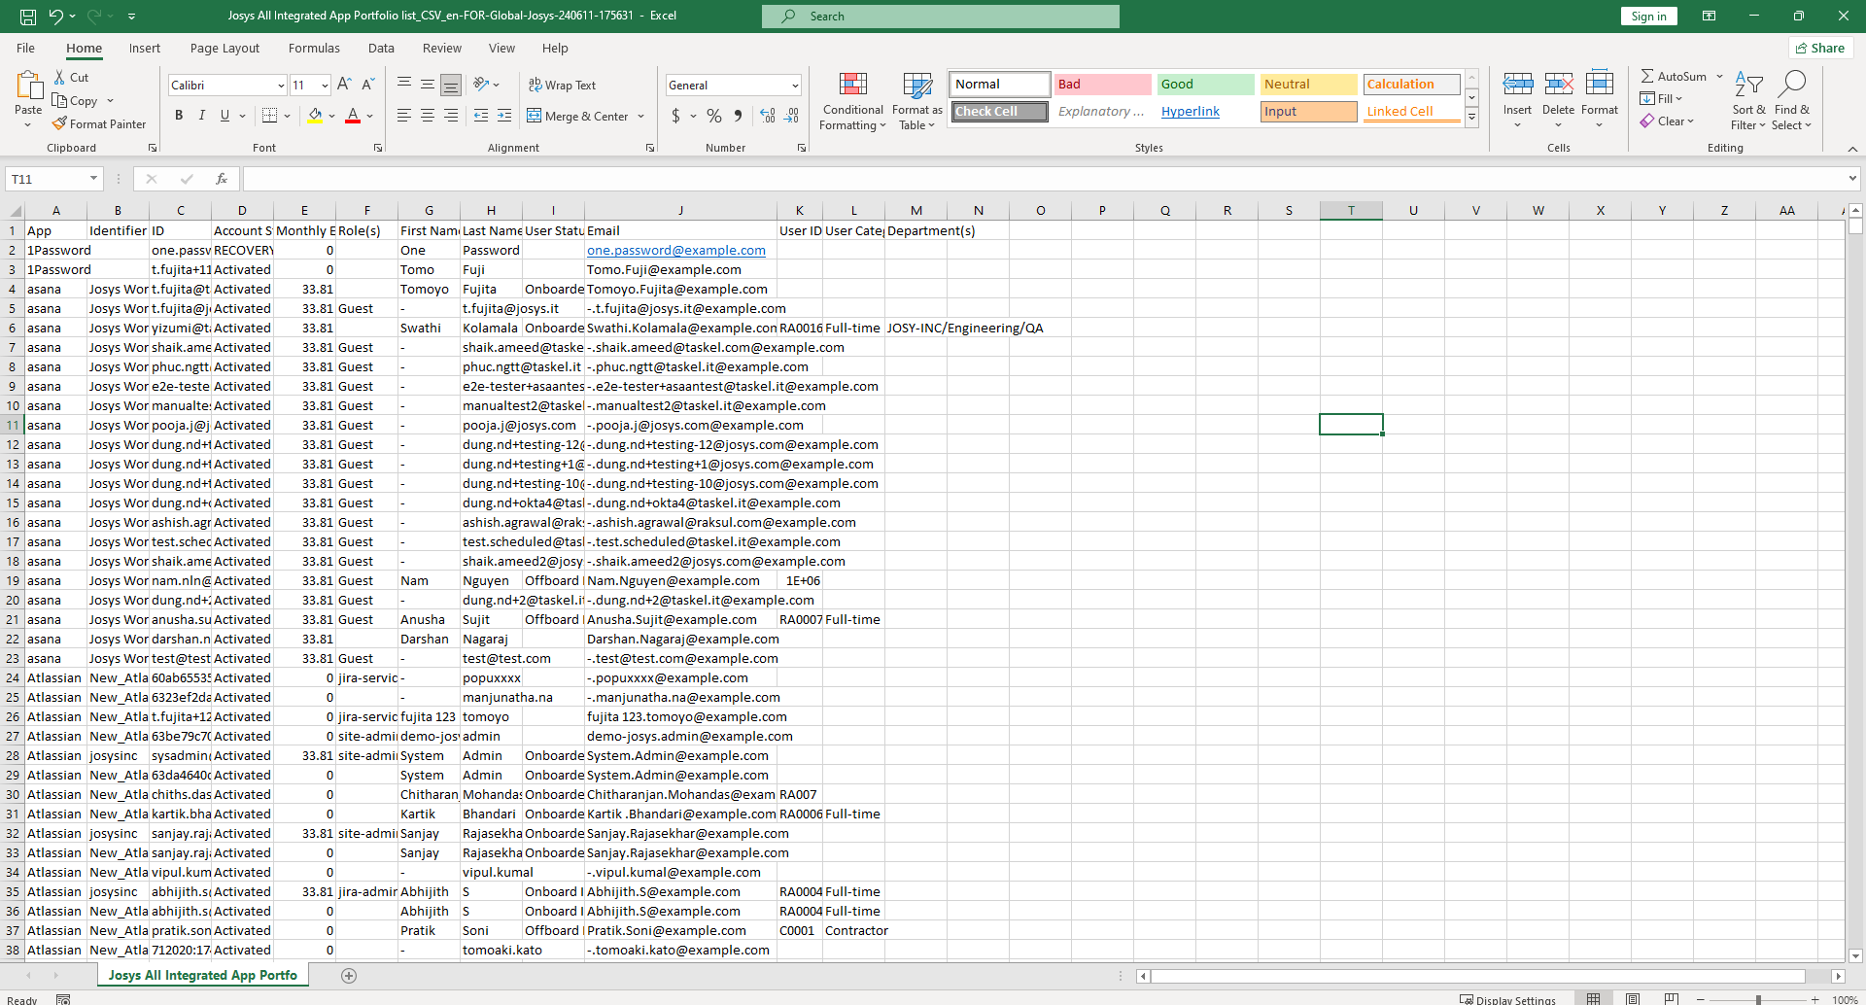Image resolution: width=1866 pixels, height=1005 pixels.
Task: Toggle Wrap Text for cells
Action: [x=562, y=86]
